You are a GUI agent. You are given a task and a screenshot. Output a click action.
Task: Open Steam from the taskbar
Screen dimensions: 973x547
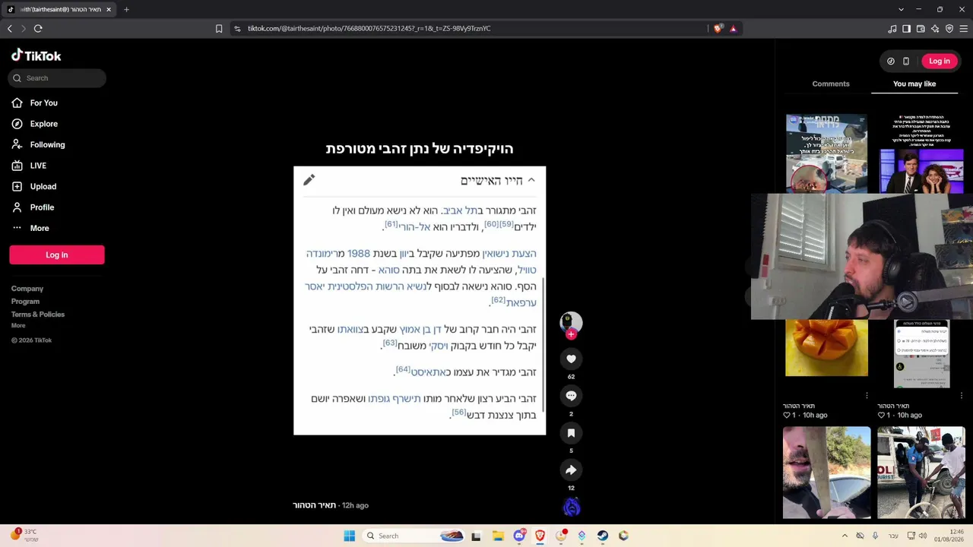(603, 536)
